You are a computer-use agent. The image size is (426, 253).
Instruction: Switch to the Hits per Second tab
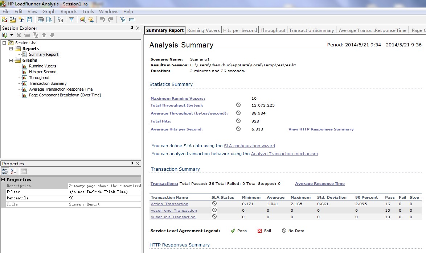pyautogui.click(x=240, y=30)
